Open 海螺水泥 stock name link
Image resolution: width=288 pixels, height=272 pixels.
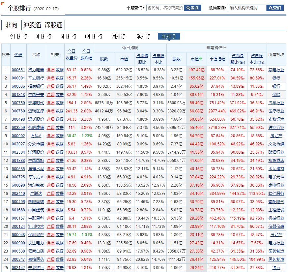pos(36,169)
